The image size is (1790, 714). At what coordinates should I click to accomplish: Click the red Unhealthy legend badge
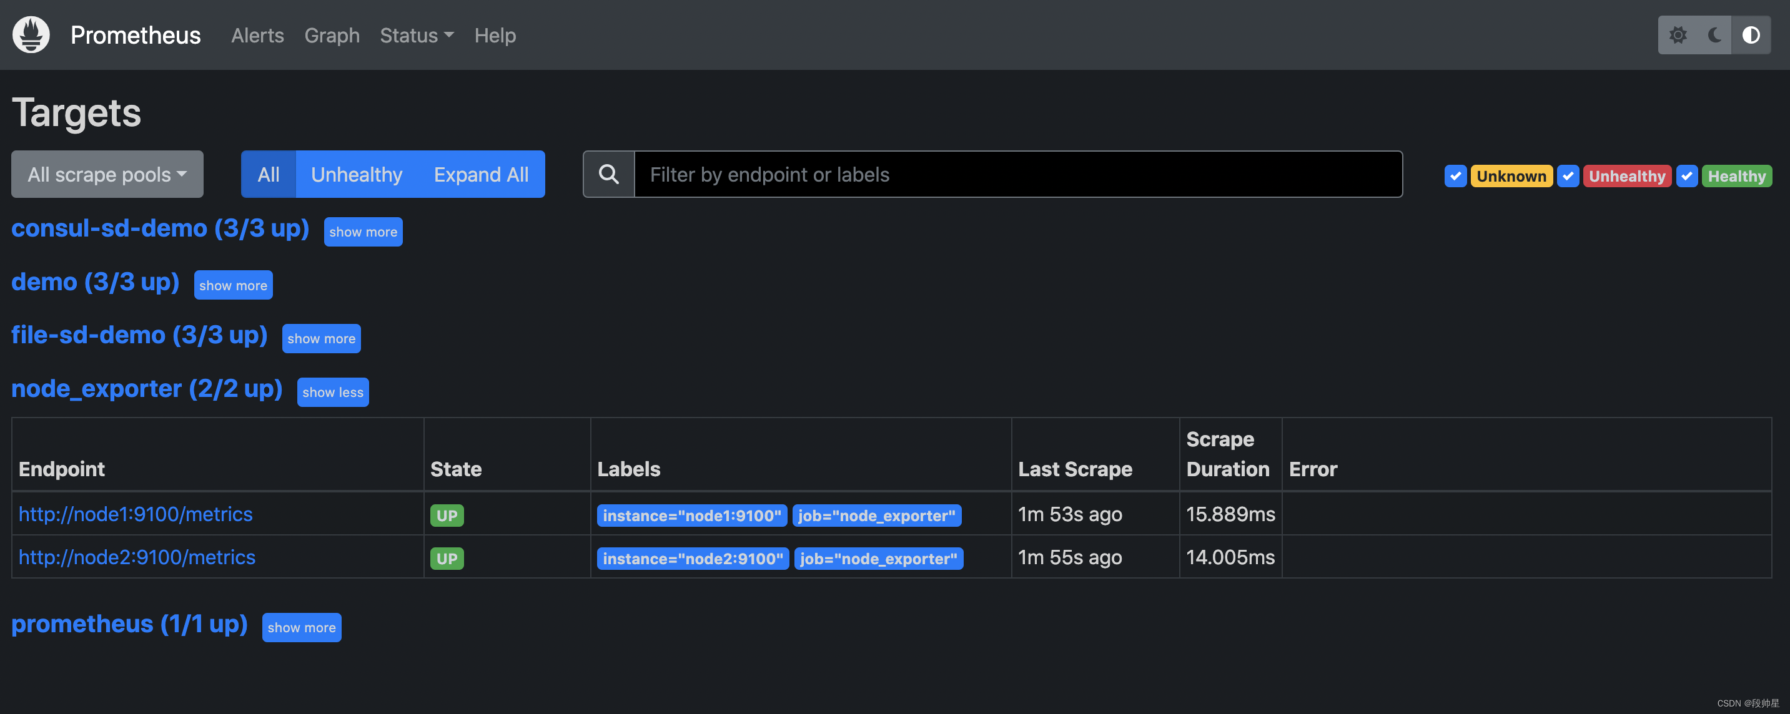click(1627, 176)
